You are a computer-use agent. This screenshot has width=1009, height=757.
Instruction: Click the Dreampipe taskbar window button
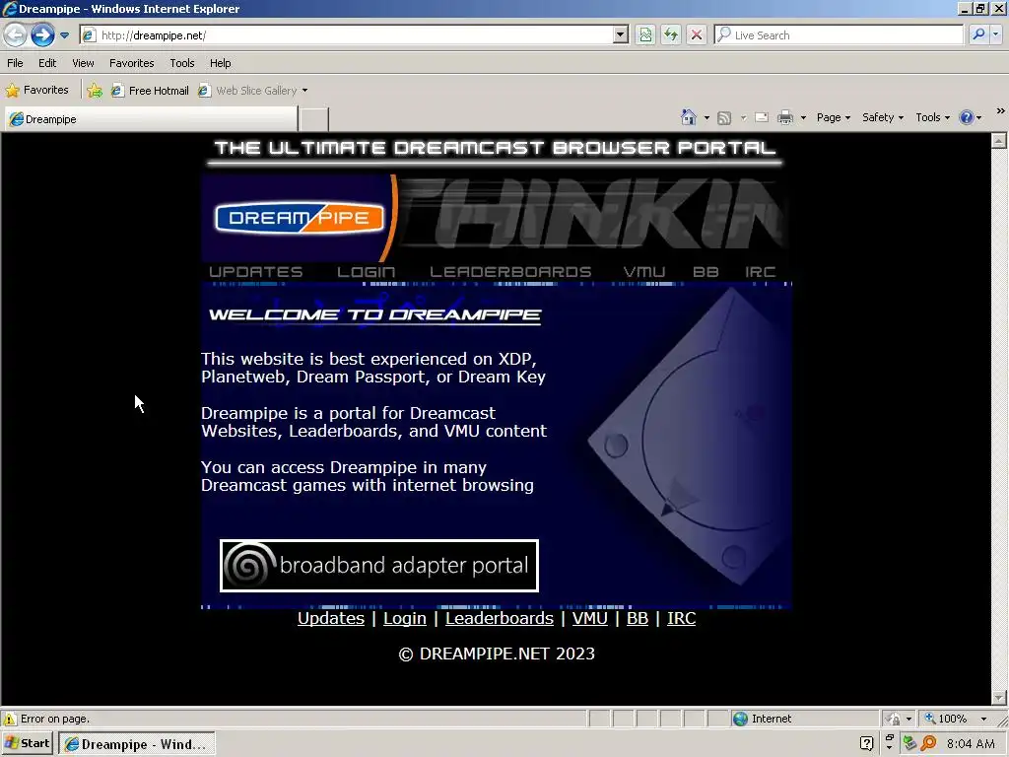pos(136,744)
